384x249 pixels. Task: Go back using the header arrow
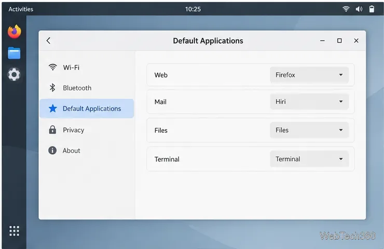(48, 40)
